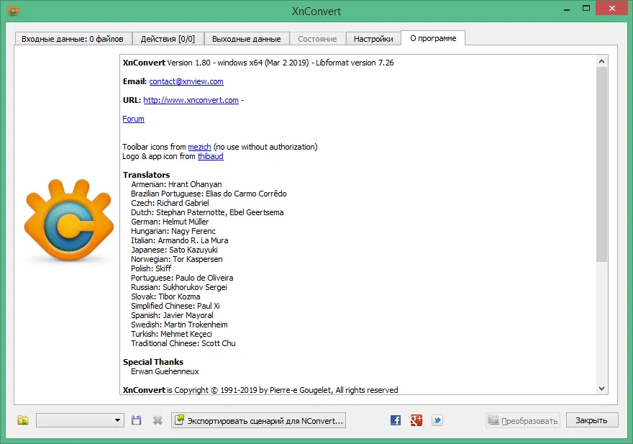Open Google Plus page icon
This screenshot has height=444, width=633.
pyautogui.click(x=416, y=420)
